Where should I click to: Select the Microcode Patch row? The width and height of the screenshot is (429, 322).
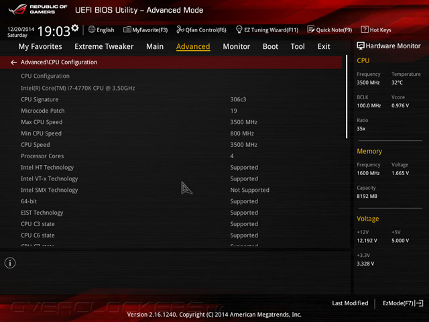tap(171, 111)
